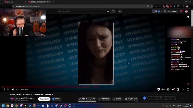Open more actions three-dots below video
The image size is (193, 108).
137,103
